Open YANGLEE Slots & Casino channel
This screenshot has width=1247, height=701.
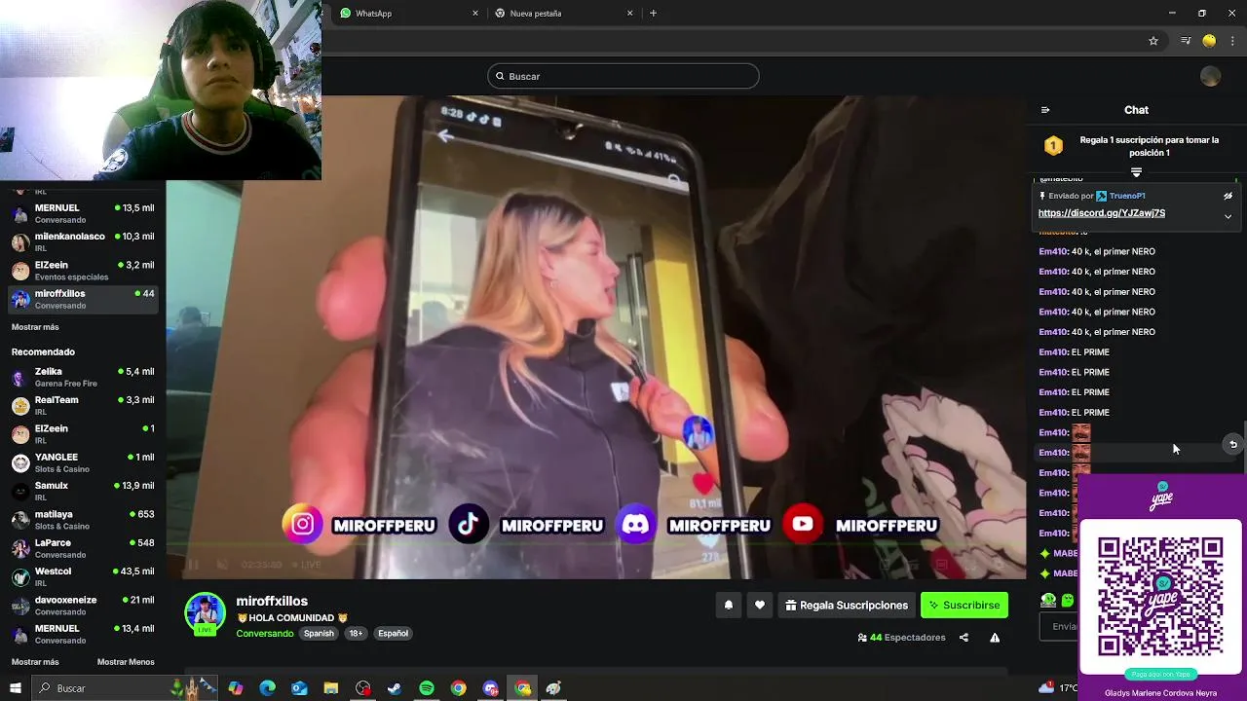[83, 462]
